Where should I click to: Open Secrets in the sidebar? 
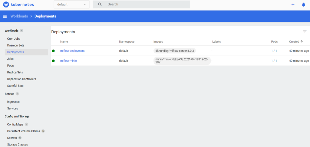pos(12,138)
